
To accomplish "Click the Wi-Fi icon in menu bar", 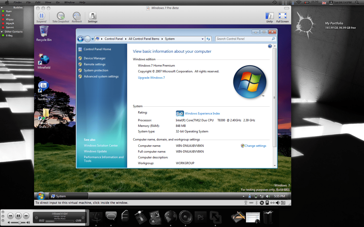I will tap(299, 3).
